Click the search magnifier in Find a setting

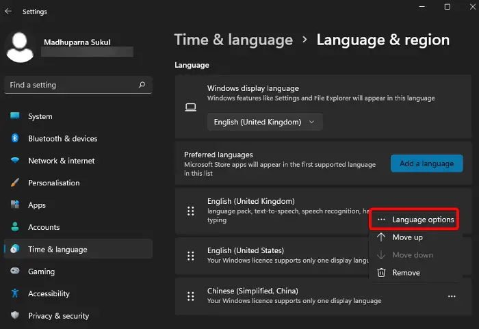click(x=142, y=85)
